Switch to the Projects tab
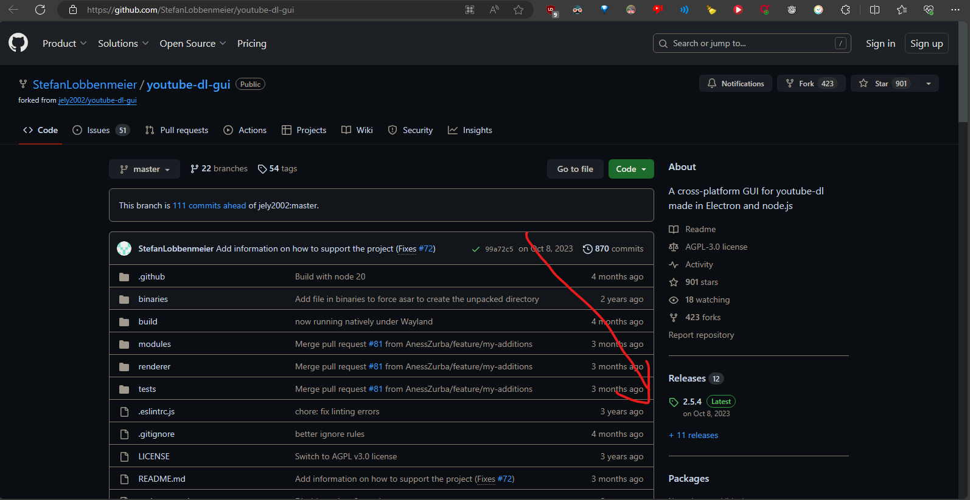Viewport: 970px width, 500px height. [304, 130]
